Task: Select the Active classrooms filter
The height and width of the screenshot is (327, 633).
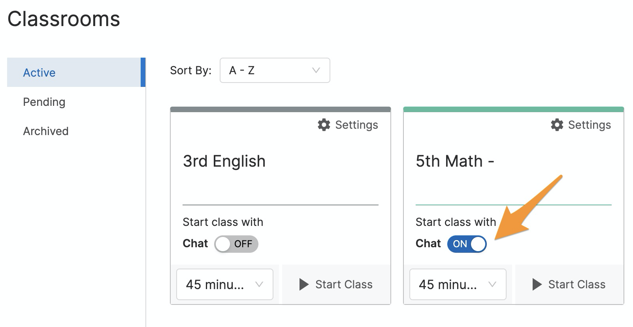Action: (39, 72)
